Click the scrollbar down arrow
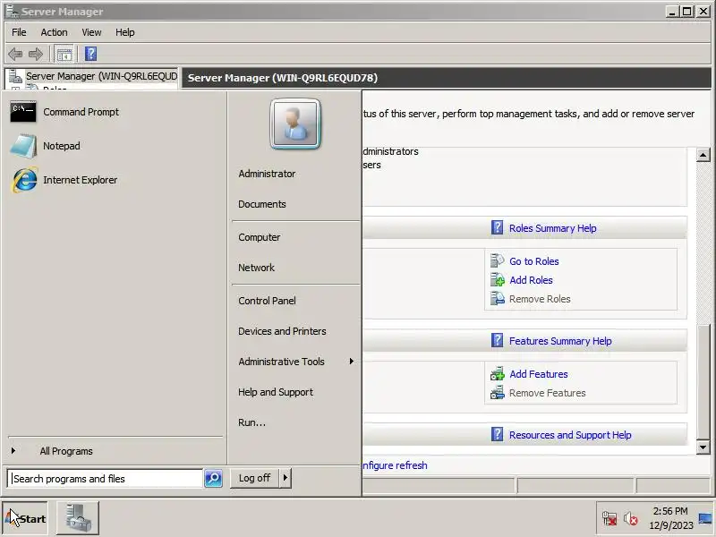The width and height of the screenshot is (716, 537). point(703,447)
